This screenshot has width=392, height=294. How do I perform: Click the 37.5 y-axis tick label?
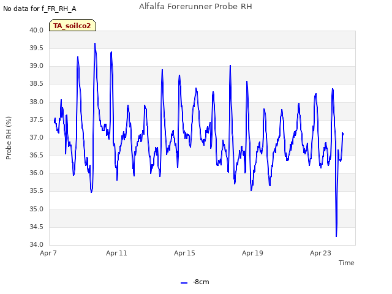click(37, 120)
